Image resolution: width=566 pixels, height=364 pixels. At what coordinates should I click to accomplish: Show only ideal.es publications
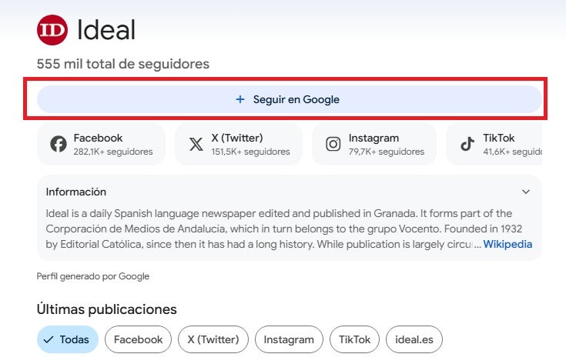click(414, 339)
